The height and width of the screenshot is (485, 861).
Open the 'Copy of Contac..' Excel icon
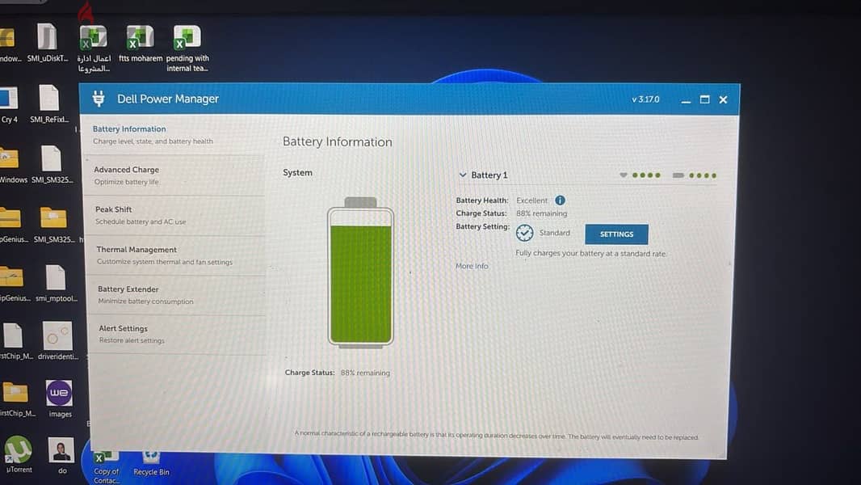[106, 467]
